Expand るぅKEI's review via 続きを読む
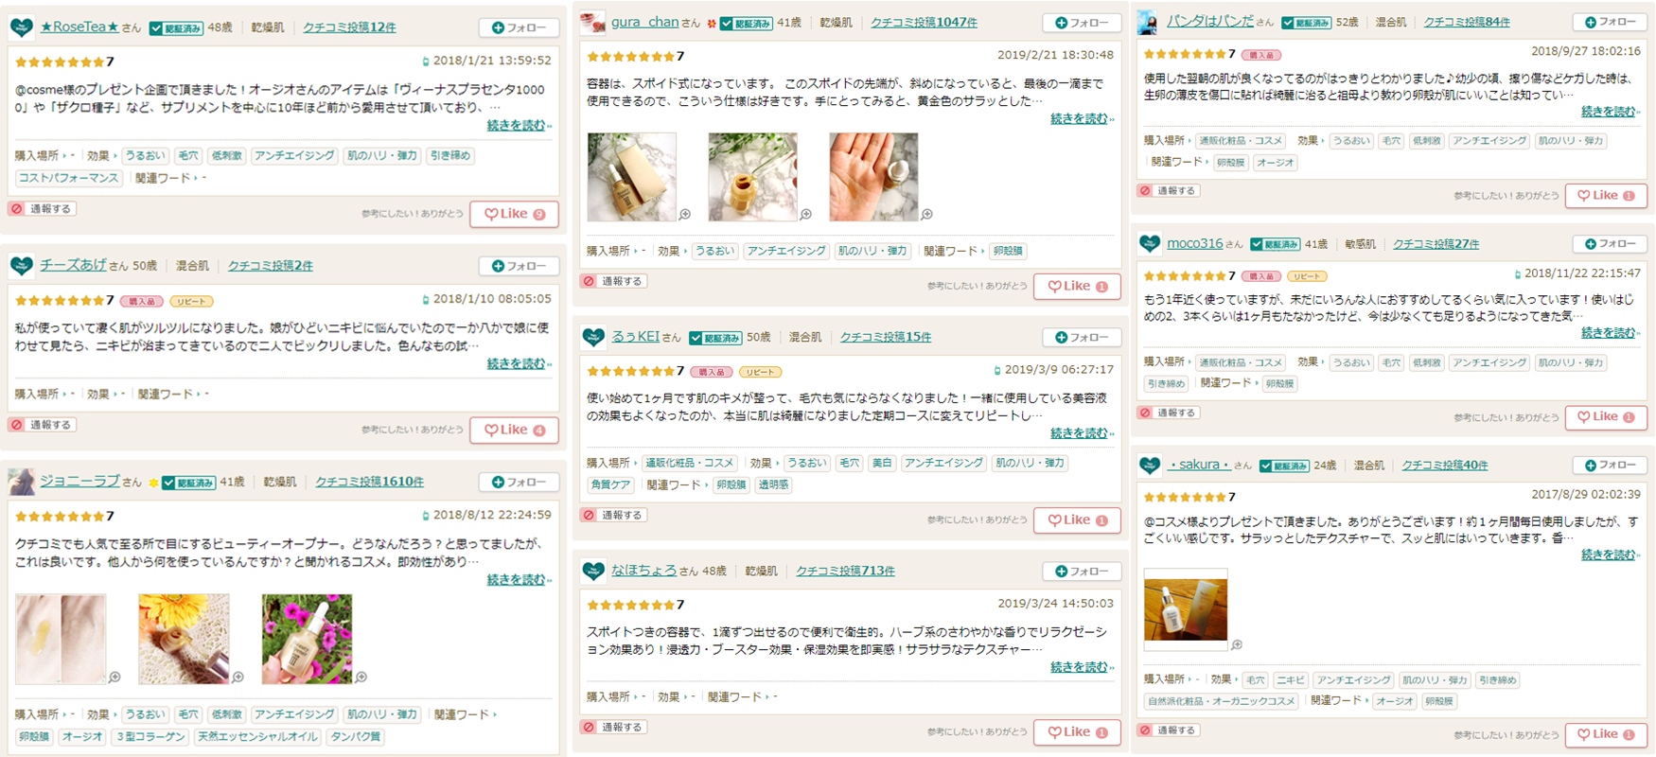 click(x=1079, y=432)
